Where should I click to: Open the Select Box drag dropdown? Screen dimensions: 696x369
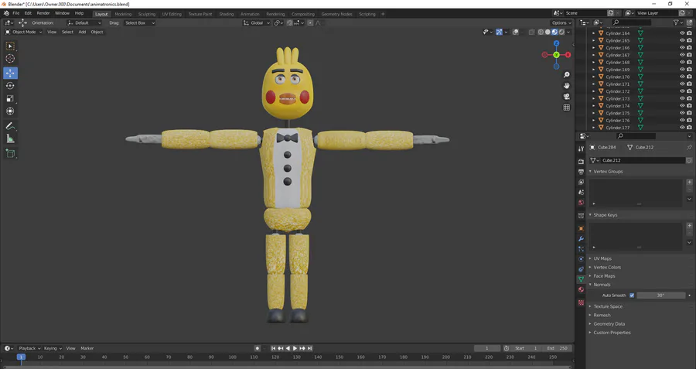coord(139,22)
